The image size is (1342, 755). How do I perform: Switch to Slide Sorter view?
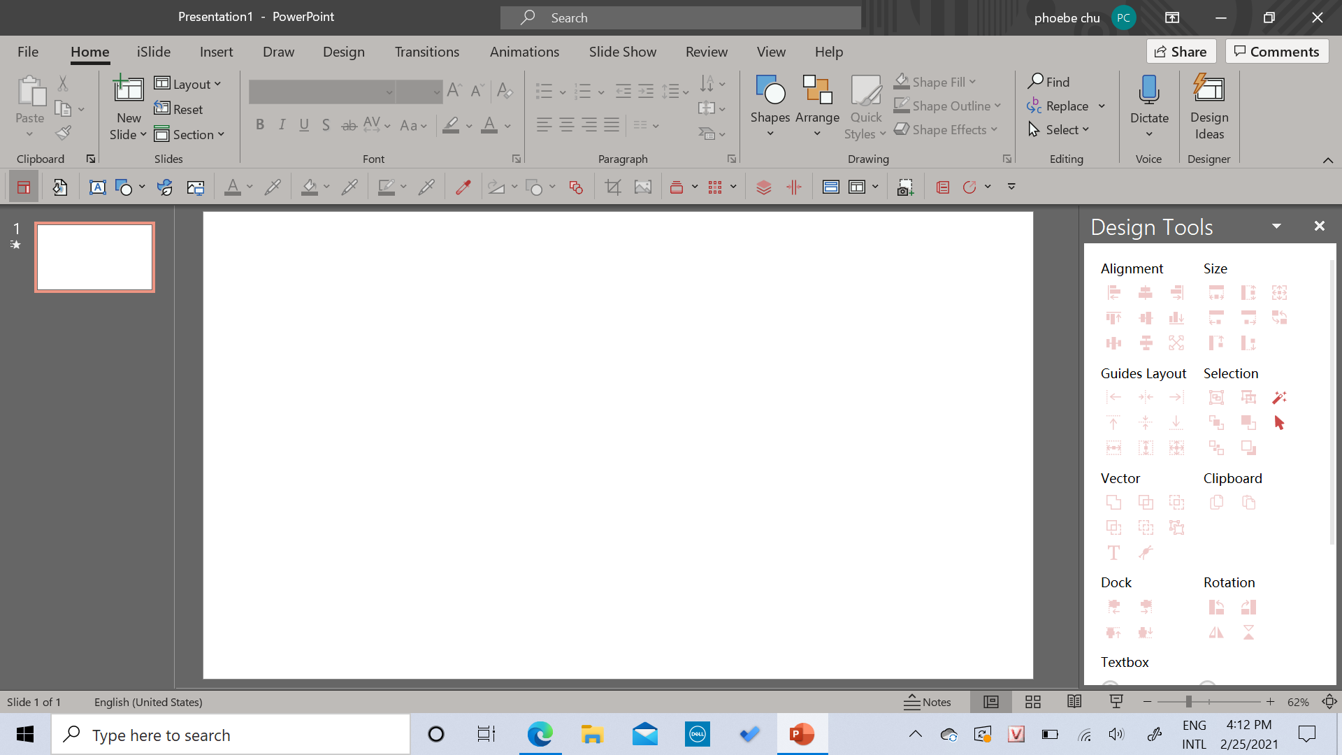[x=1033, y=702]
